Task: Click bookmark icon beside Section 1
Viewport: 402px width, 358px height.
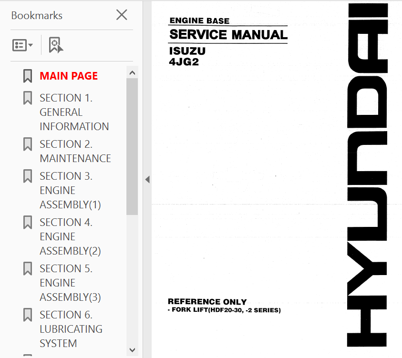Action: point(28,98)
